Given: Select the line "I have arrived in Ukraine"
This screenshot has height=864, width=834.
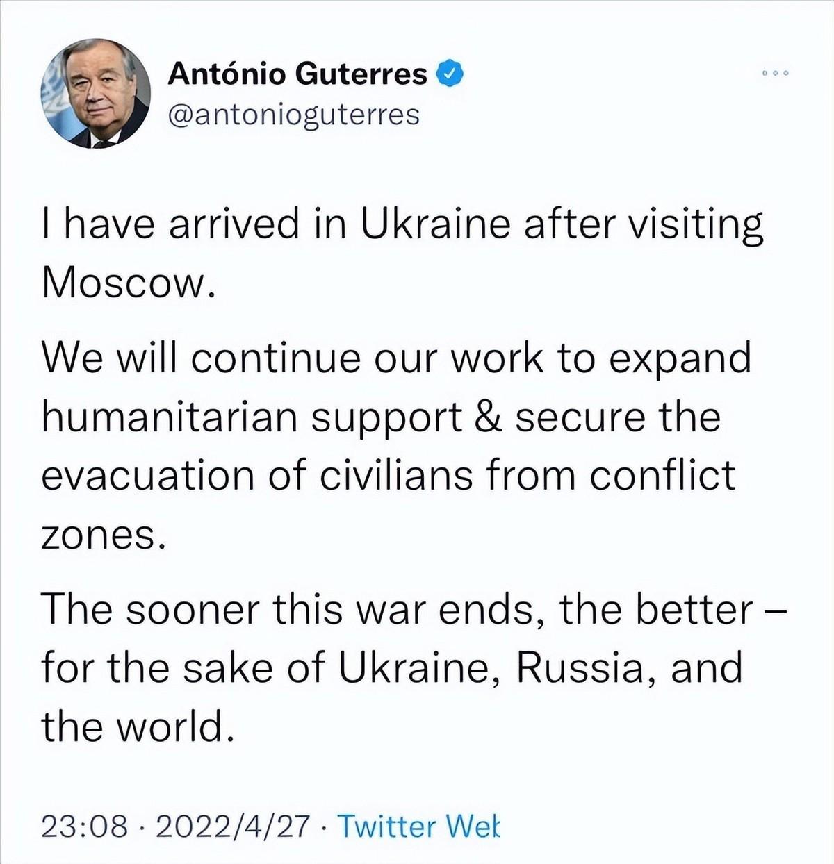Looking at the screenshot, I should (x=403, y=226).
